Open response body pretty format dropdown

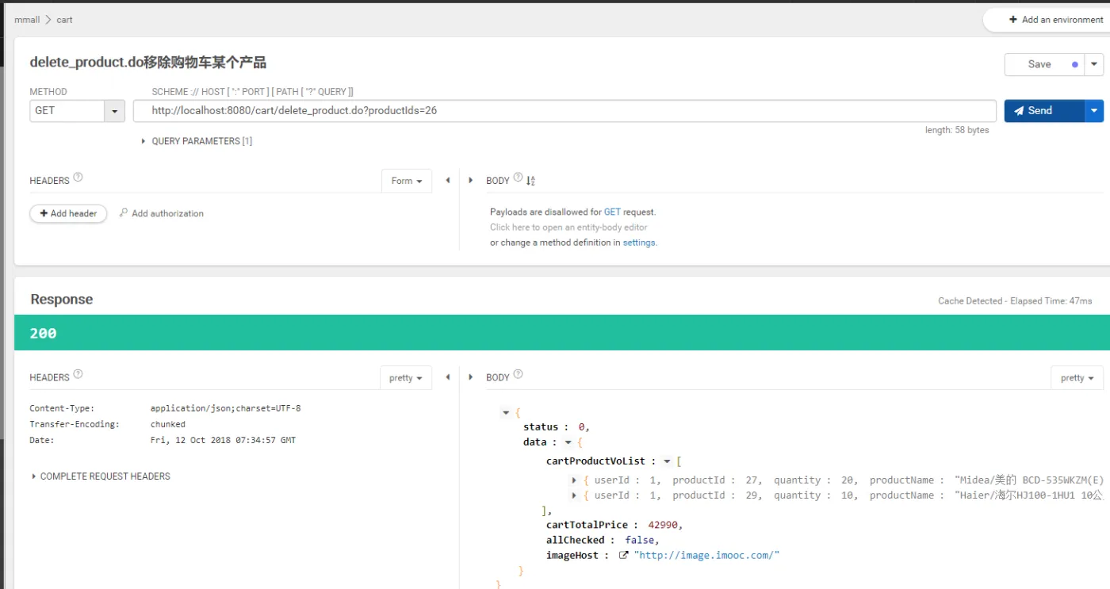pos(1076,378)
